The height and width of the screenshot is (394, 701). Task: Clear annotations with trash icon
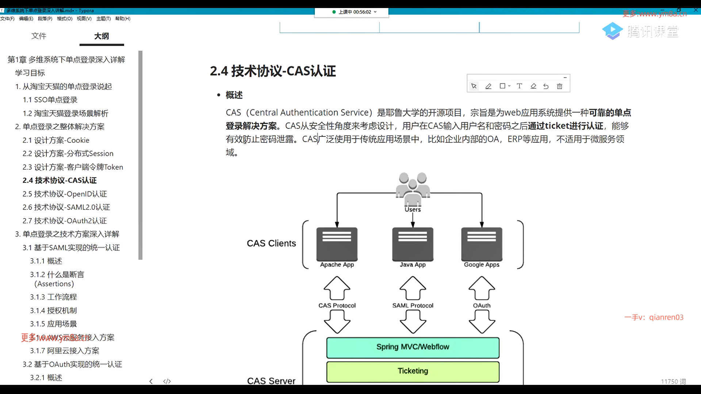click(559, 86)
